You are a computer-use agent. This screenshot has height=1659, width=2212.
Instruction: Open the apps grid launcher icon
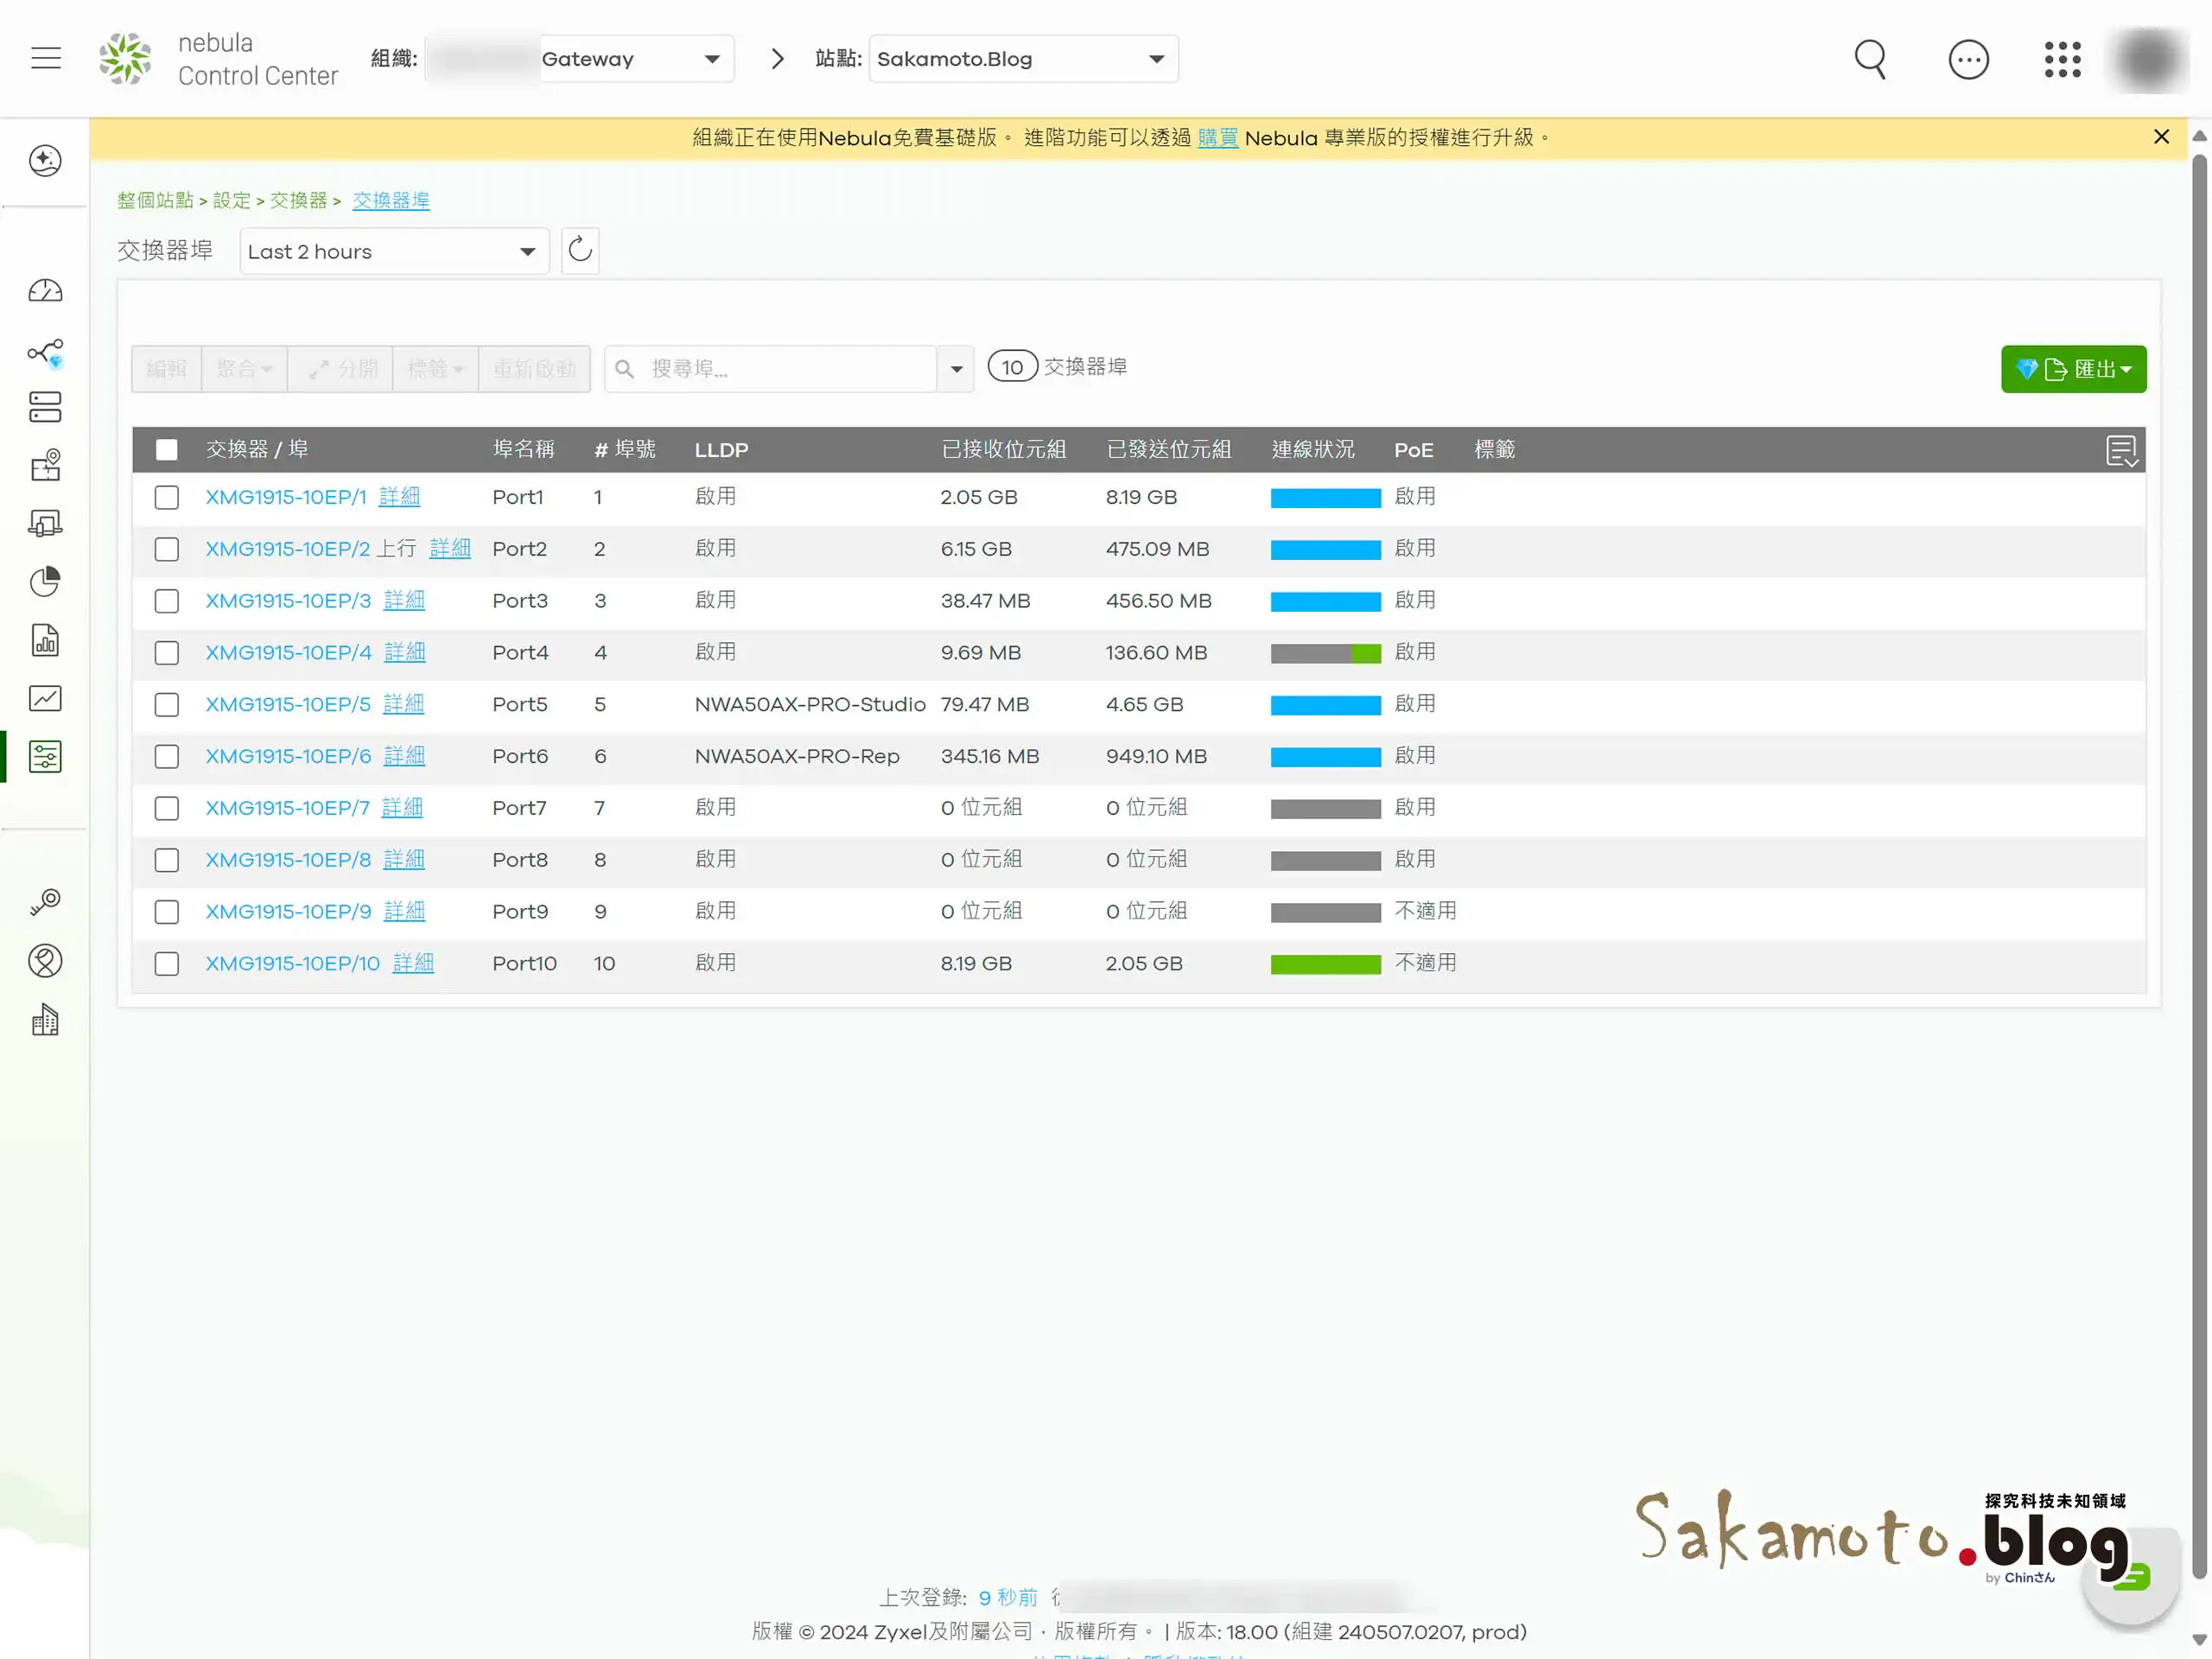coord(2062,59)
